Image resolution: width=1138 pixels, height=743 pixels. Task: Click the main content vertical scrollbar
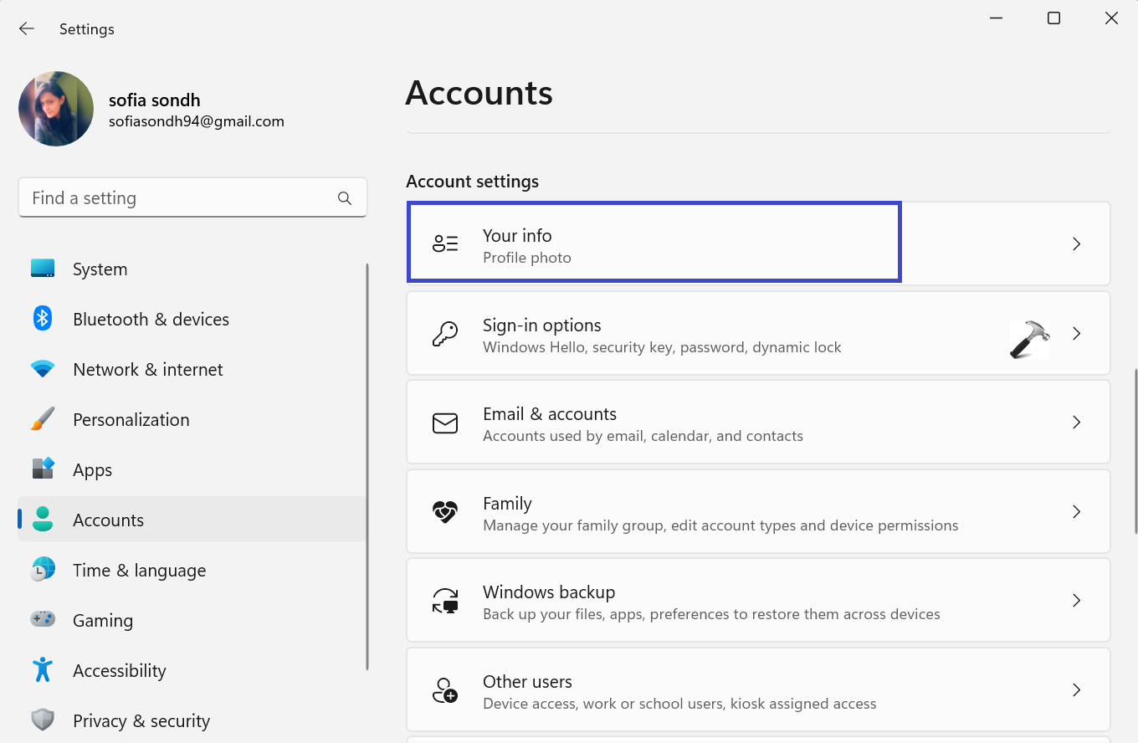pos(1135,450)
